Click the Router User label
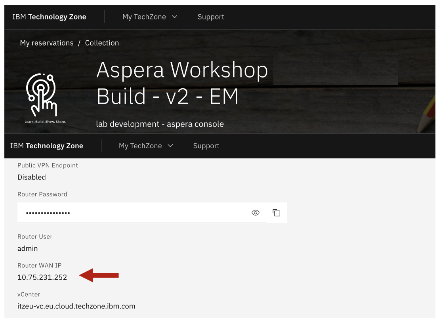The image size is (439, 318). (x=35, y=237)
